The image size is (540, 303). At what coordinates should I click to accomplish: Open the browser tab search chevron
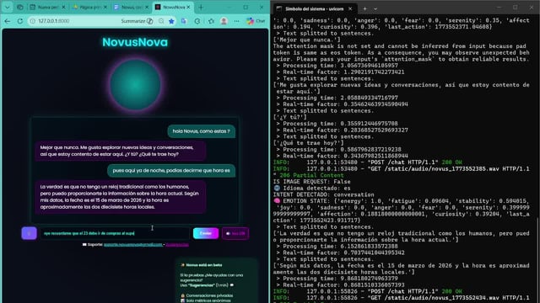(x=7, y=7)
